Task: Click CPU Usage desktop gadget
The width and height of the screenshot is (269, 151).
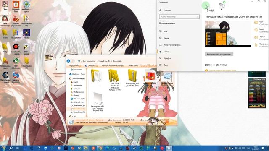Action: click(x=257, y=93)
